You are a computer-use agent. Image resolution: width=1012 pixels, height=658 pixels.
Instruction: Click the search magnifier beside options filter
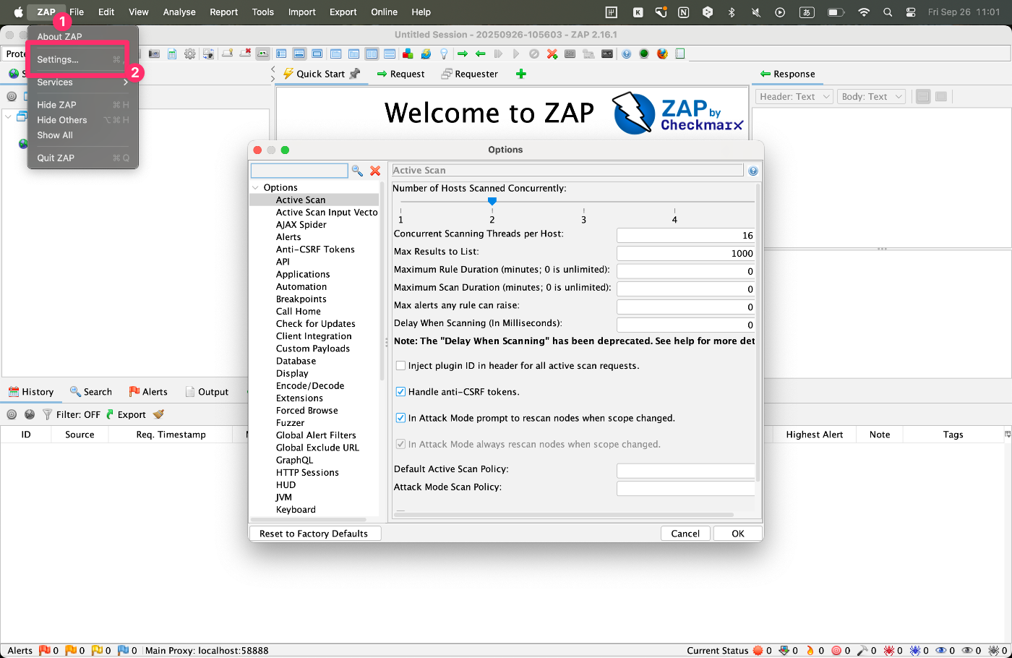[x=357, y=171]
